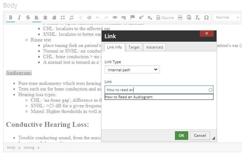Screen dimensions: 242x153
Task: Remove formatting from selection
Action: click(198, 17)
